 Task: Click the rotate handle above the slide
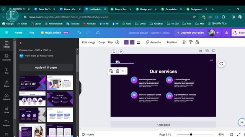tap(114, 52)
